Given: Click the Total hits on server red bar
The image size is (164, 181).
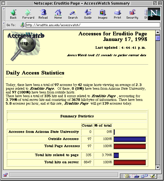Looking at the screenshot, I should 130,162.
